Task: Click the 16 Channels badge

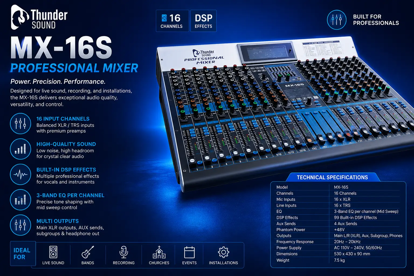Action: [x=172, y=21]
